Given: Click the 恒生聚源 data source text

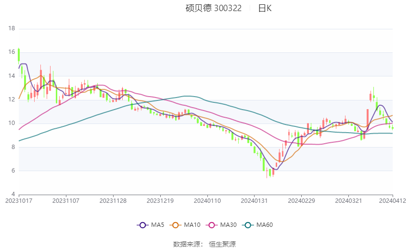Looking at the screenshot, I should tap(222, 244).
